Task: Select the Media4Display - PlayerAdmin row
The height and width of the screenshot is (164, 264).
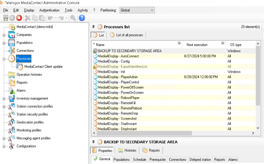Action: coord(174,77)
